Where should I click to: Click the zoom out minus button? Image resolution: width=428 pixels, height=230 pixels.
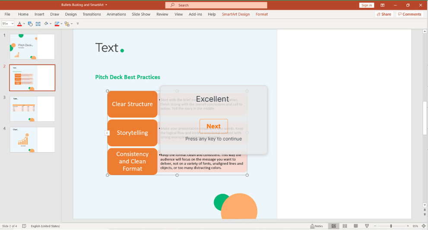(x=375, y=226)
